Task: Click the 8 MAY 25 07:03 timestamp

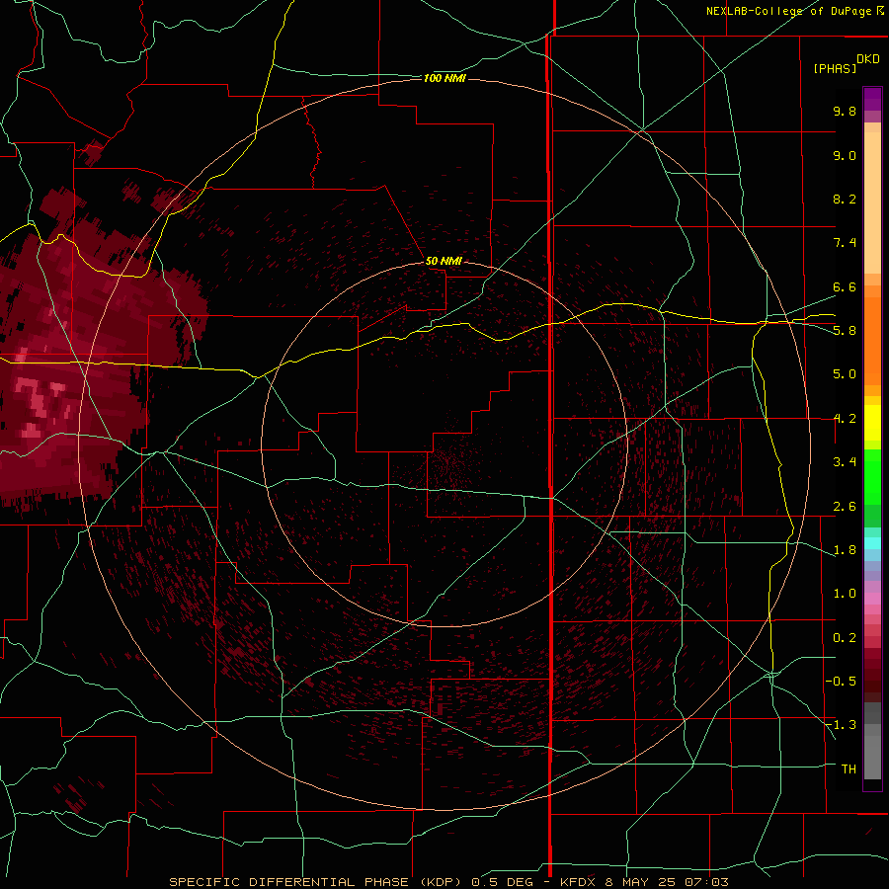Action: (669, 882)
